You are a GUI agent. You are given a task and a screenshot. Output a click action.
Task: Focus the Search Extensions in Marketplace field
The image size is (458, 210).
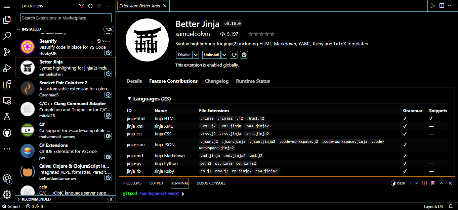(x=66, y=18)
